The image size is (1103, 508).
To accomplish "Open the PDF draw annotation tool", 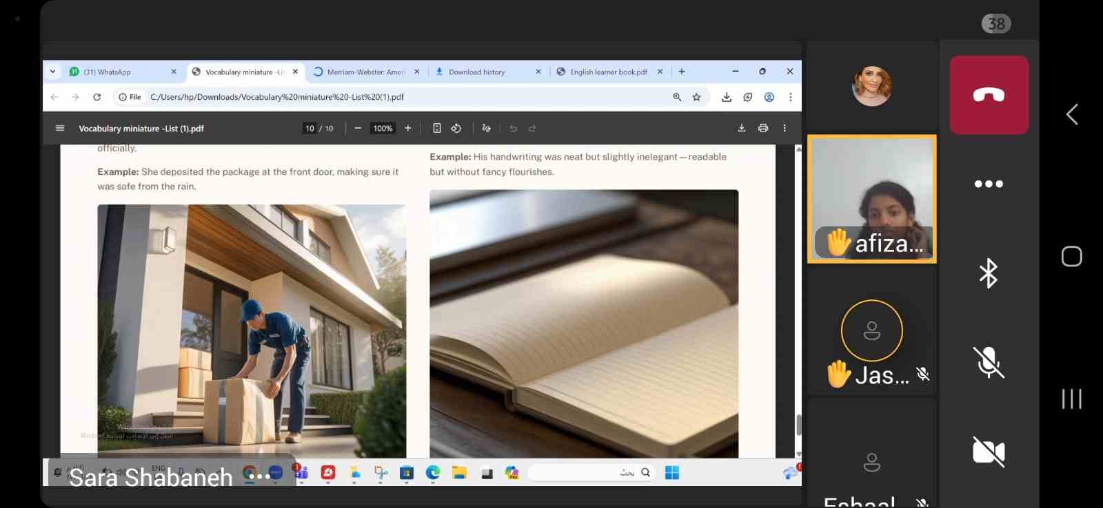I will coord(486,128).
